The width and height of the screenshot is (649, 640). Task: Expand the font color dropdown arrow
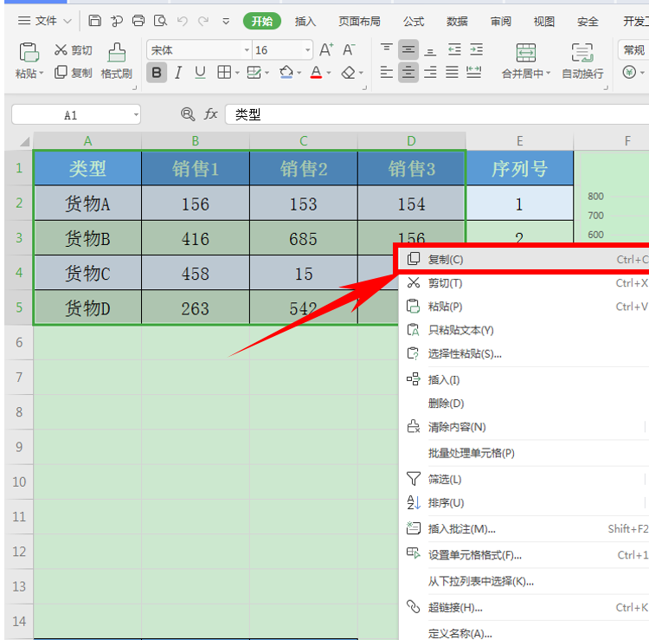(329, 74)
